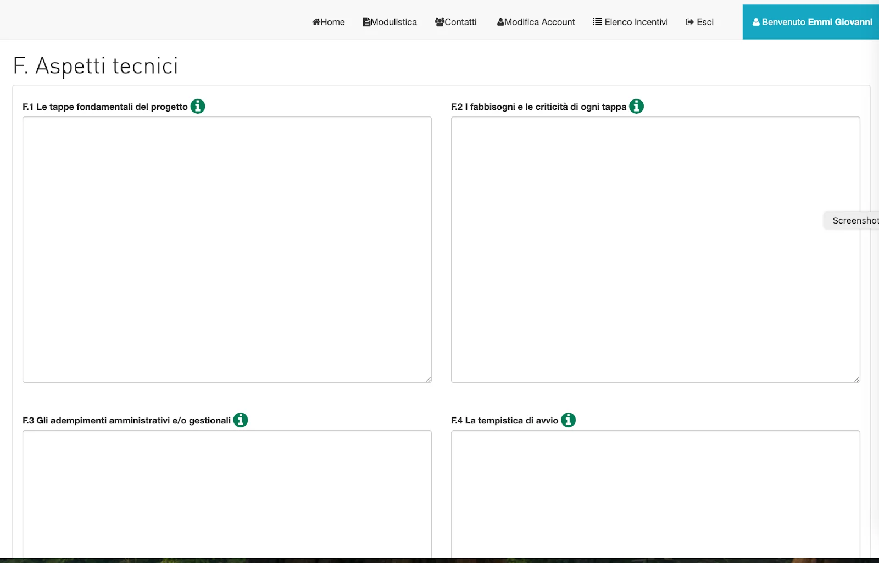Click the info icon beside F.4 tempistica
Screen dimensions: 879x563
[568, 420]
